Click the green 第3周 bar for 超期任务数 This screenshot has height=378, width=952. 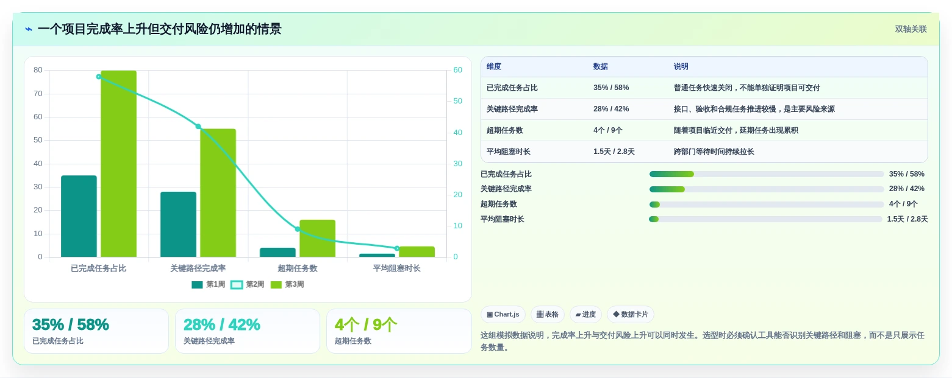(317, 239)
